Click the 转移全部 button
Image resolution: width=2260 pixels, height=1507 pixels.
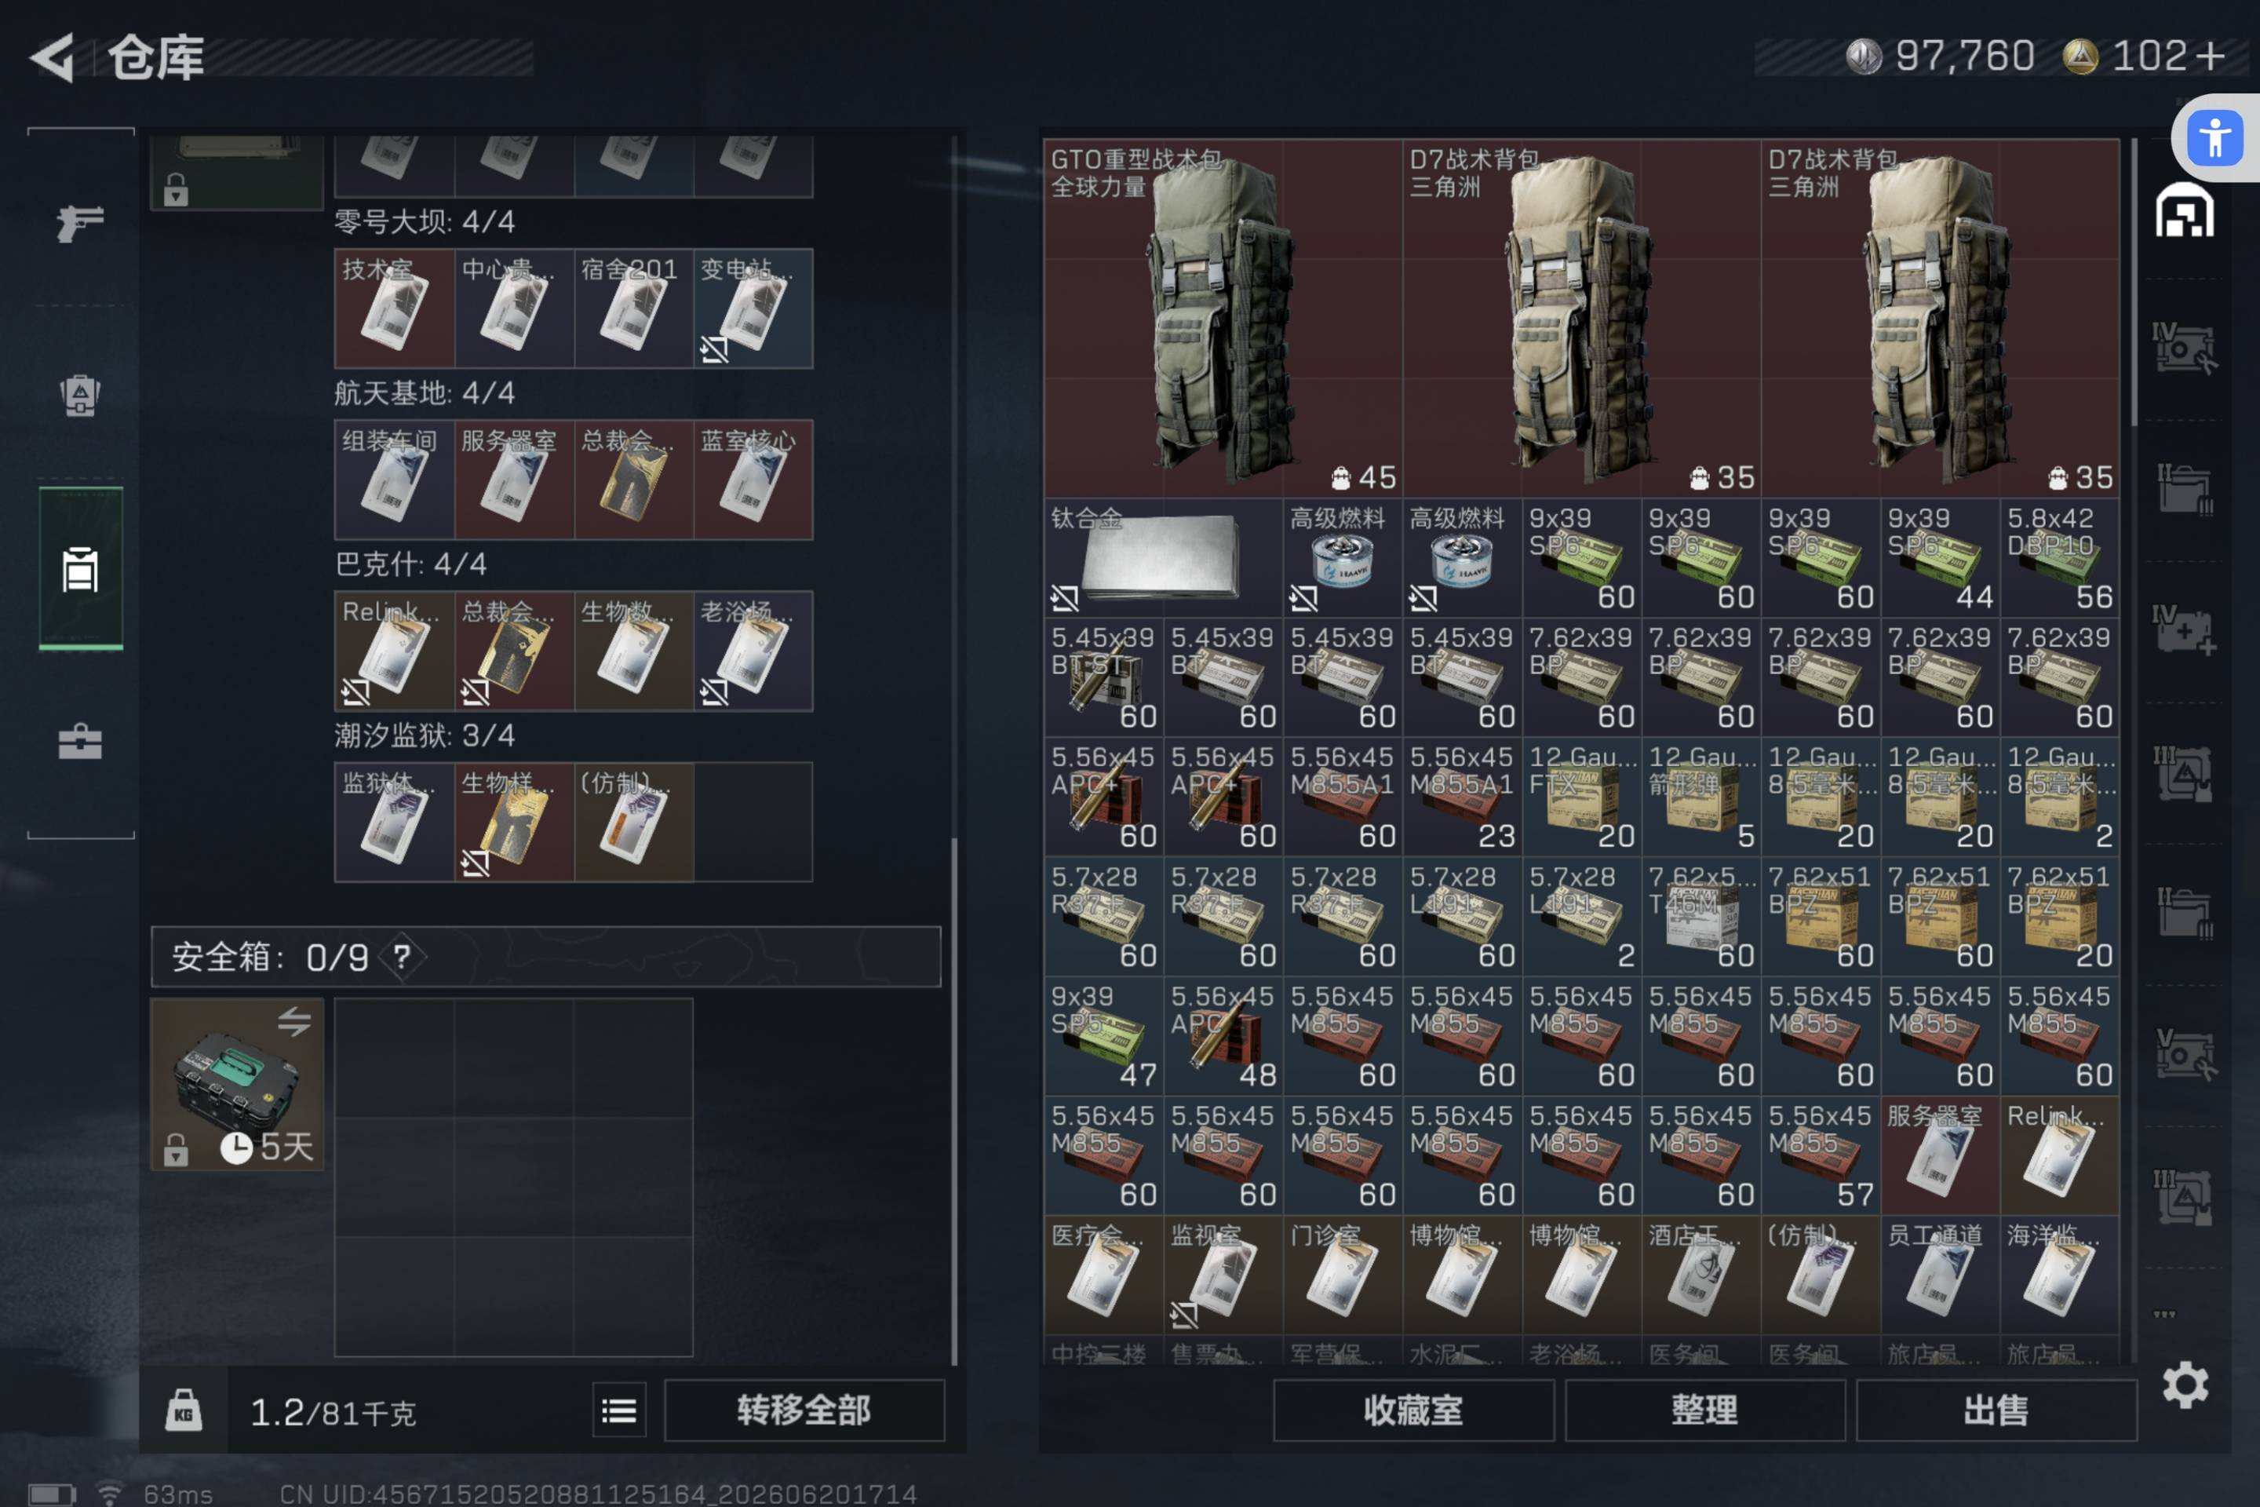(x=804, y=1410)
